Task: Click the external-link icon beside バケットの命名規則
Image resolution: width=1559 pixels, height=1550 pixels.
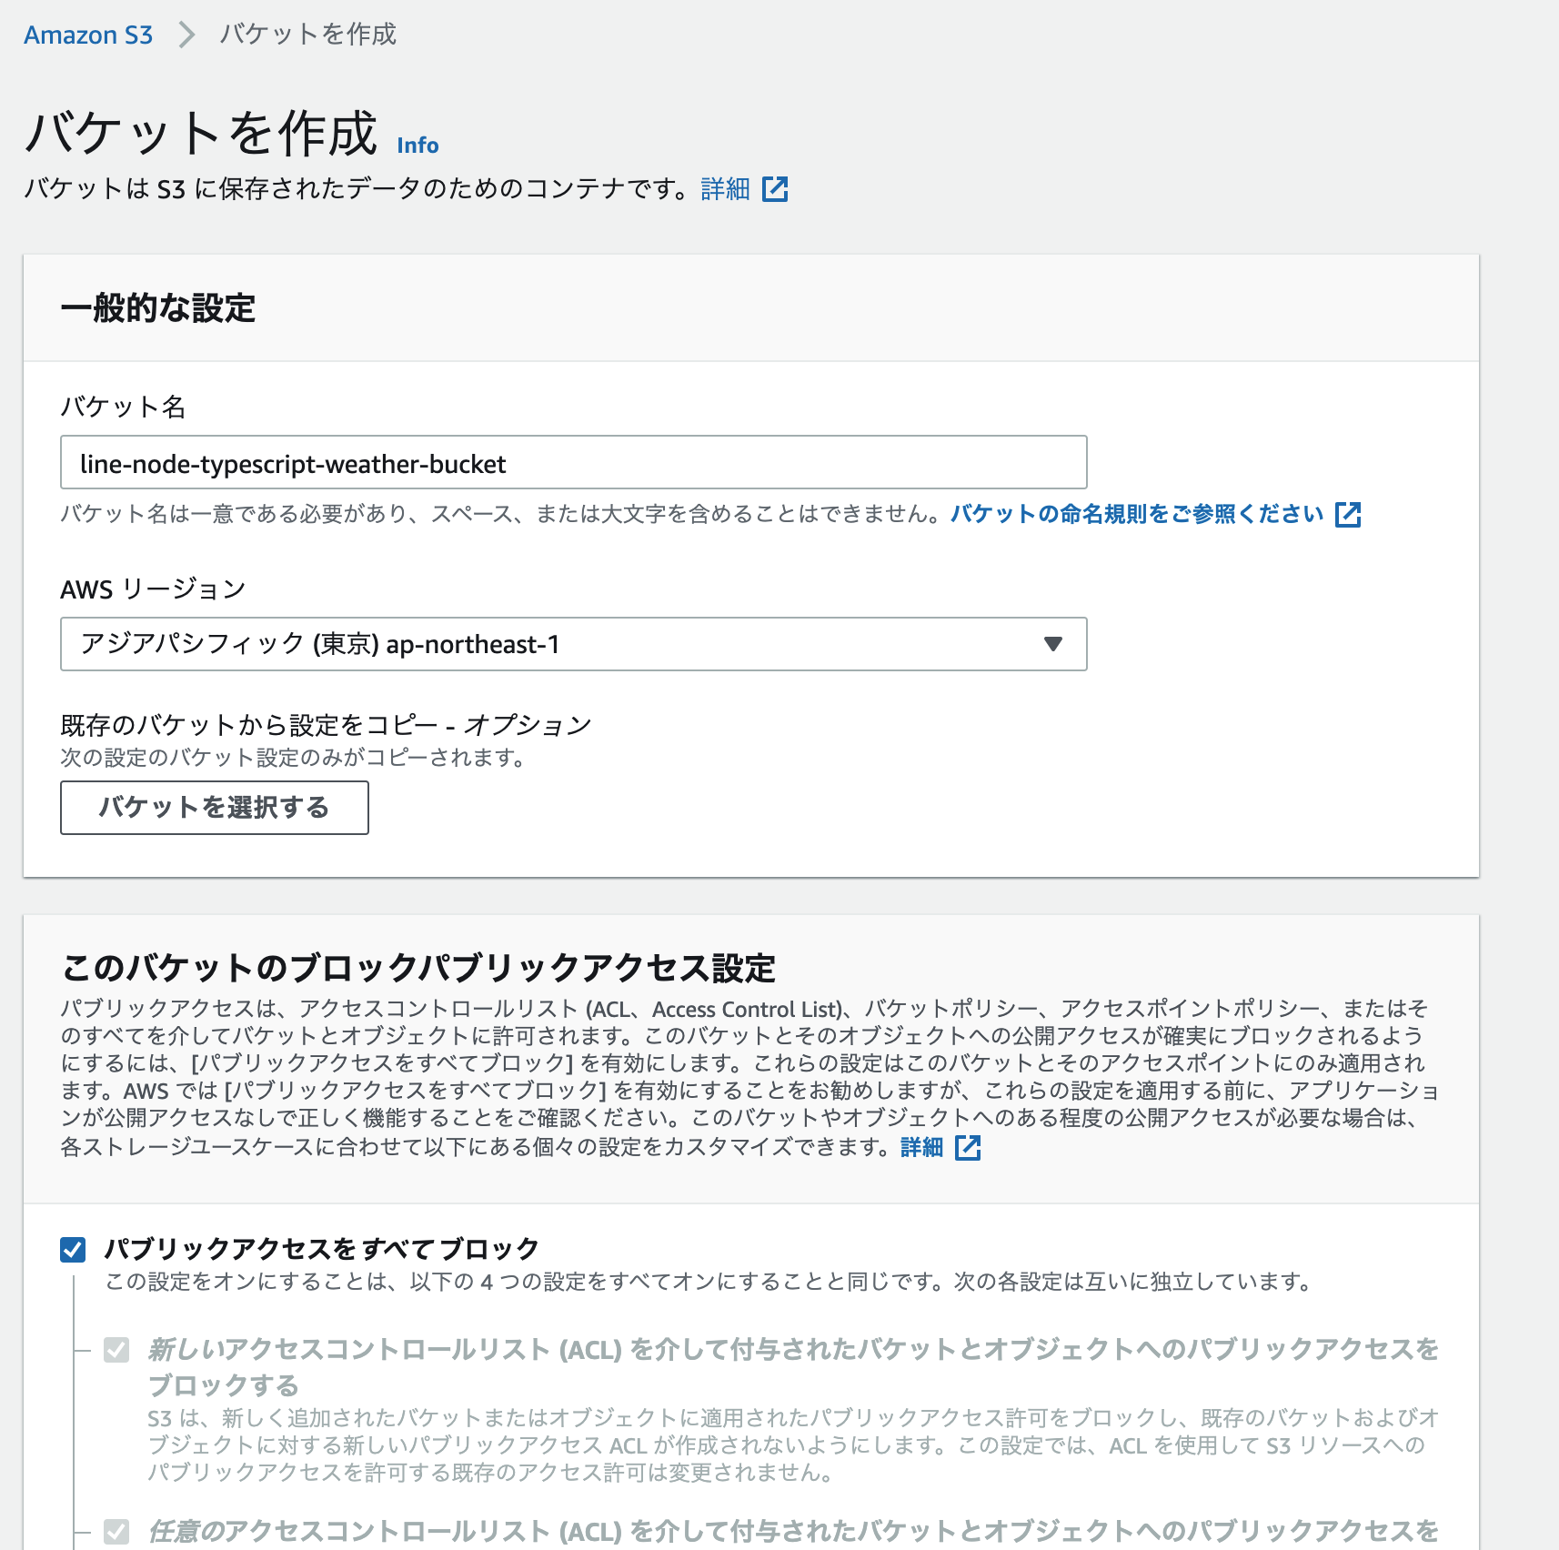Action: pos(1349,515)
